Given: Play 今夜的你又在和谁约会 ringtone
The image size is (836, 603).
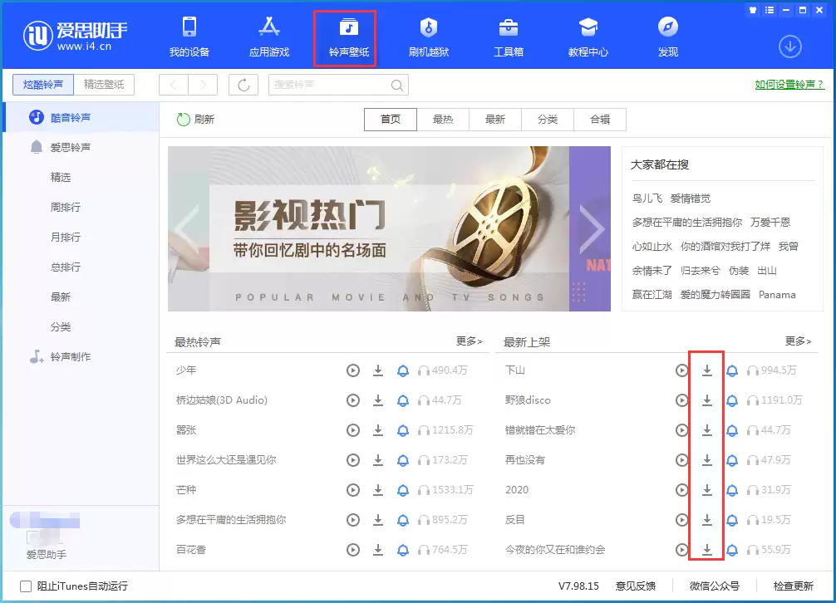Looking at the screenshot, I should (681, 549).
